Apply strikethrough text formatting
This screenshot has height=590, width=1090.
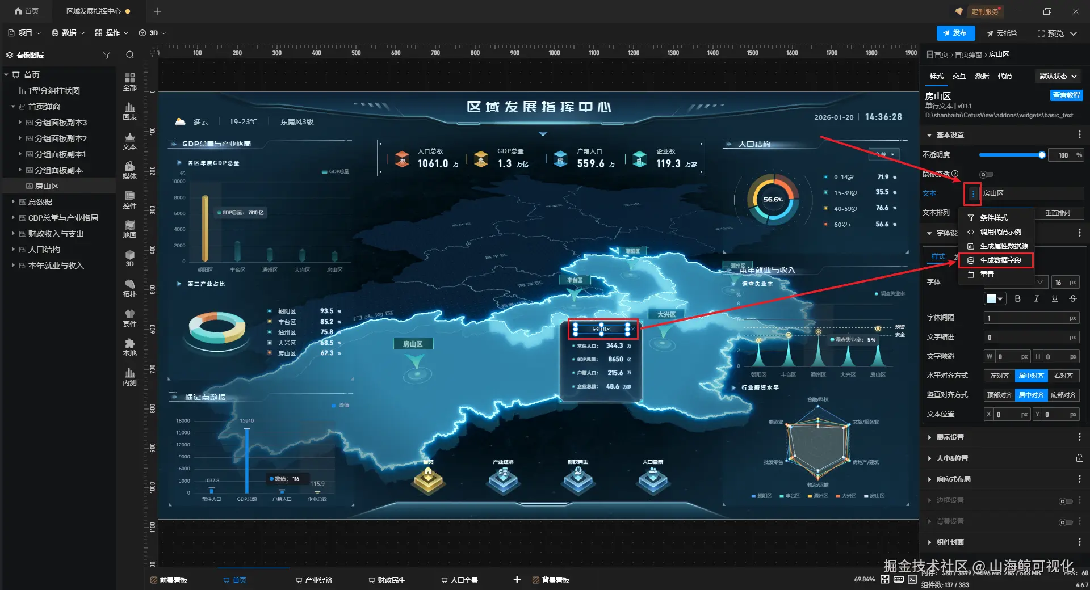pos(1072,298)
